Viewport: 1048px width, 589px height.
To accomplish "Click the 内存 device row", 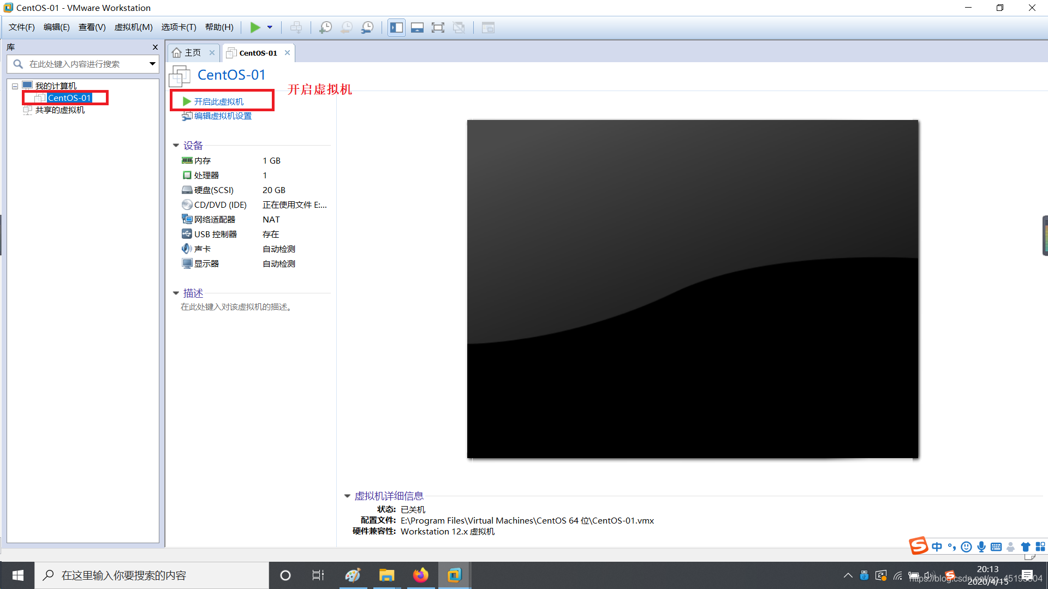I will [255, 161].
